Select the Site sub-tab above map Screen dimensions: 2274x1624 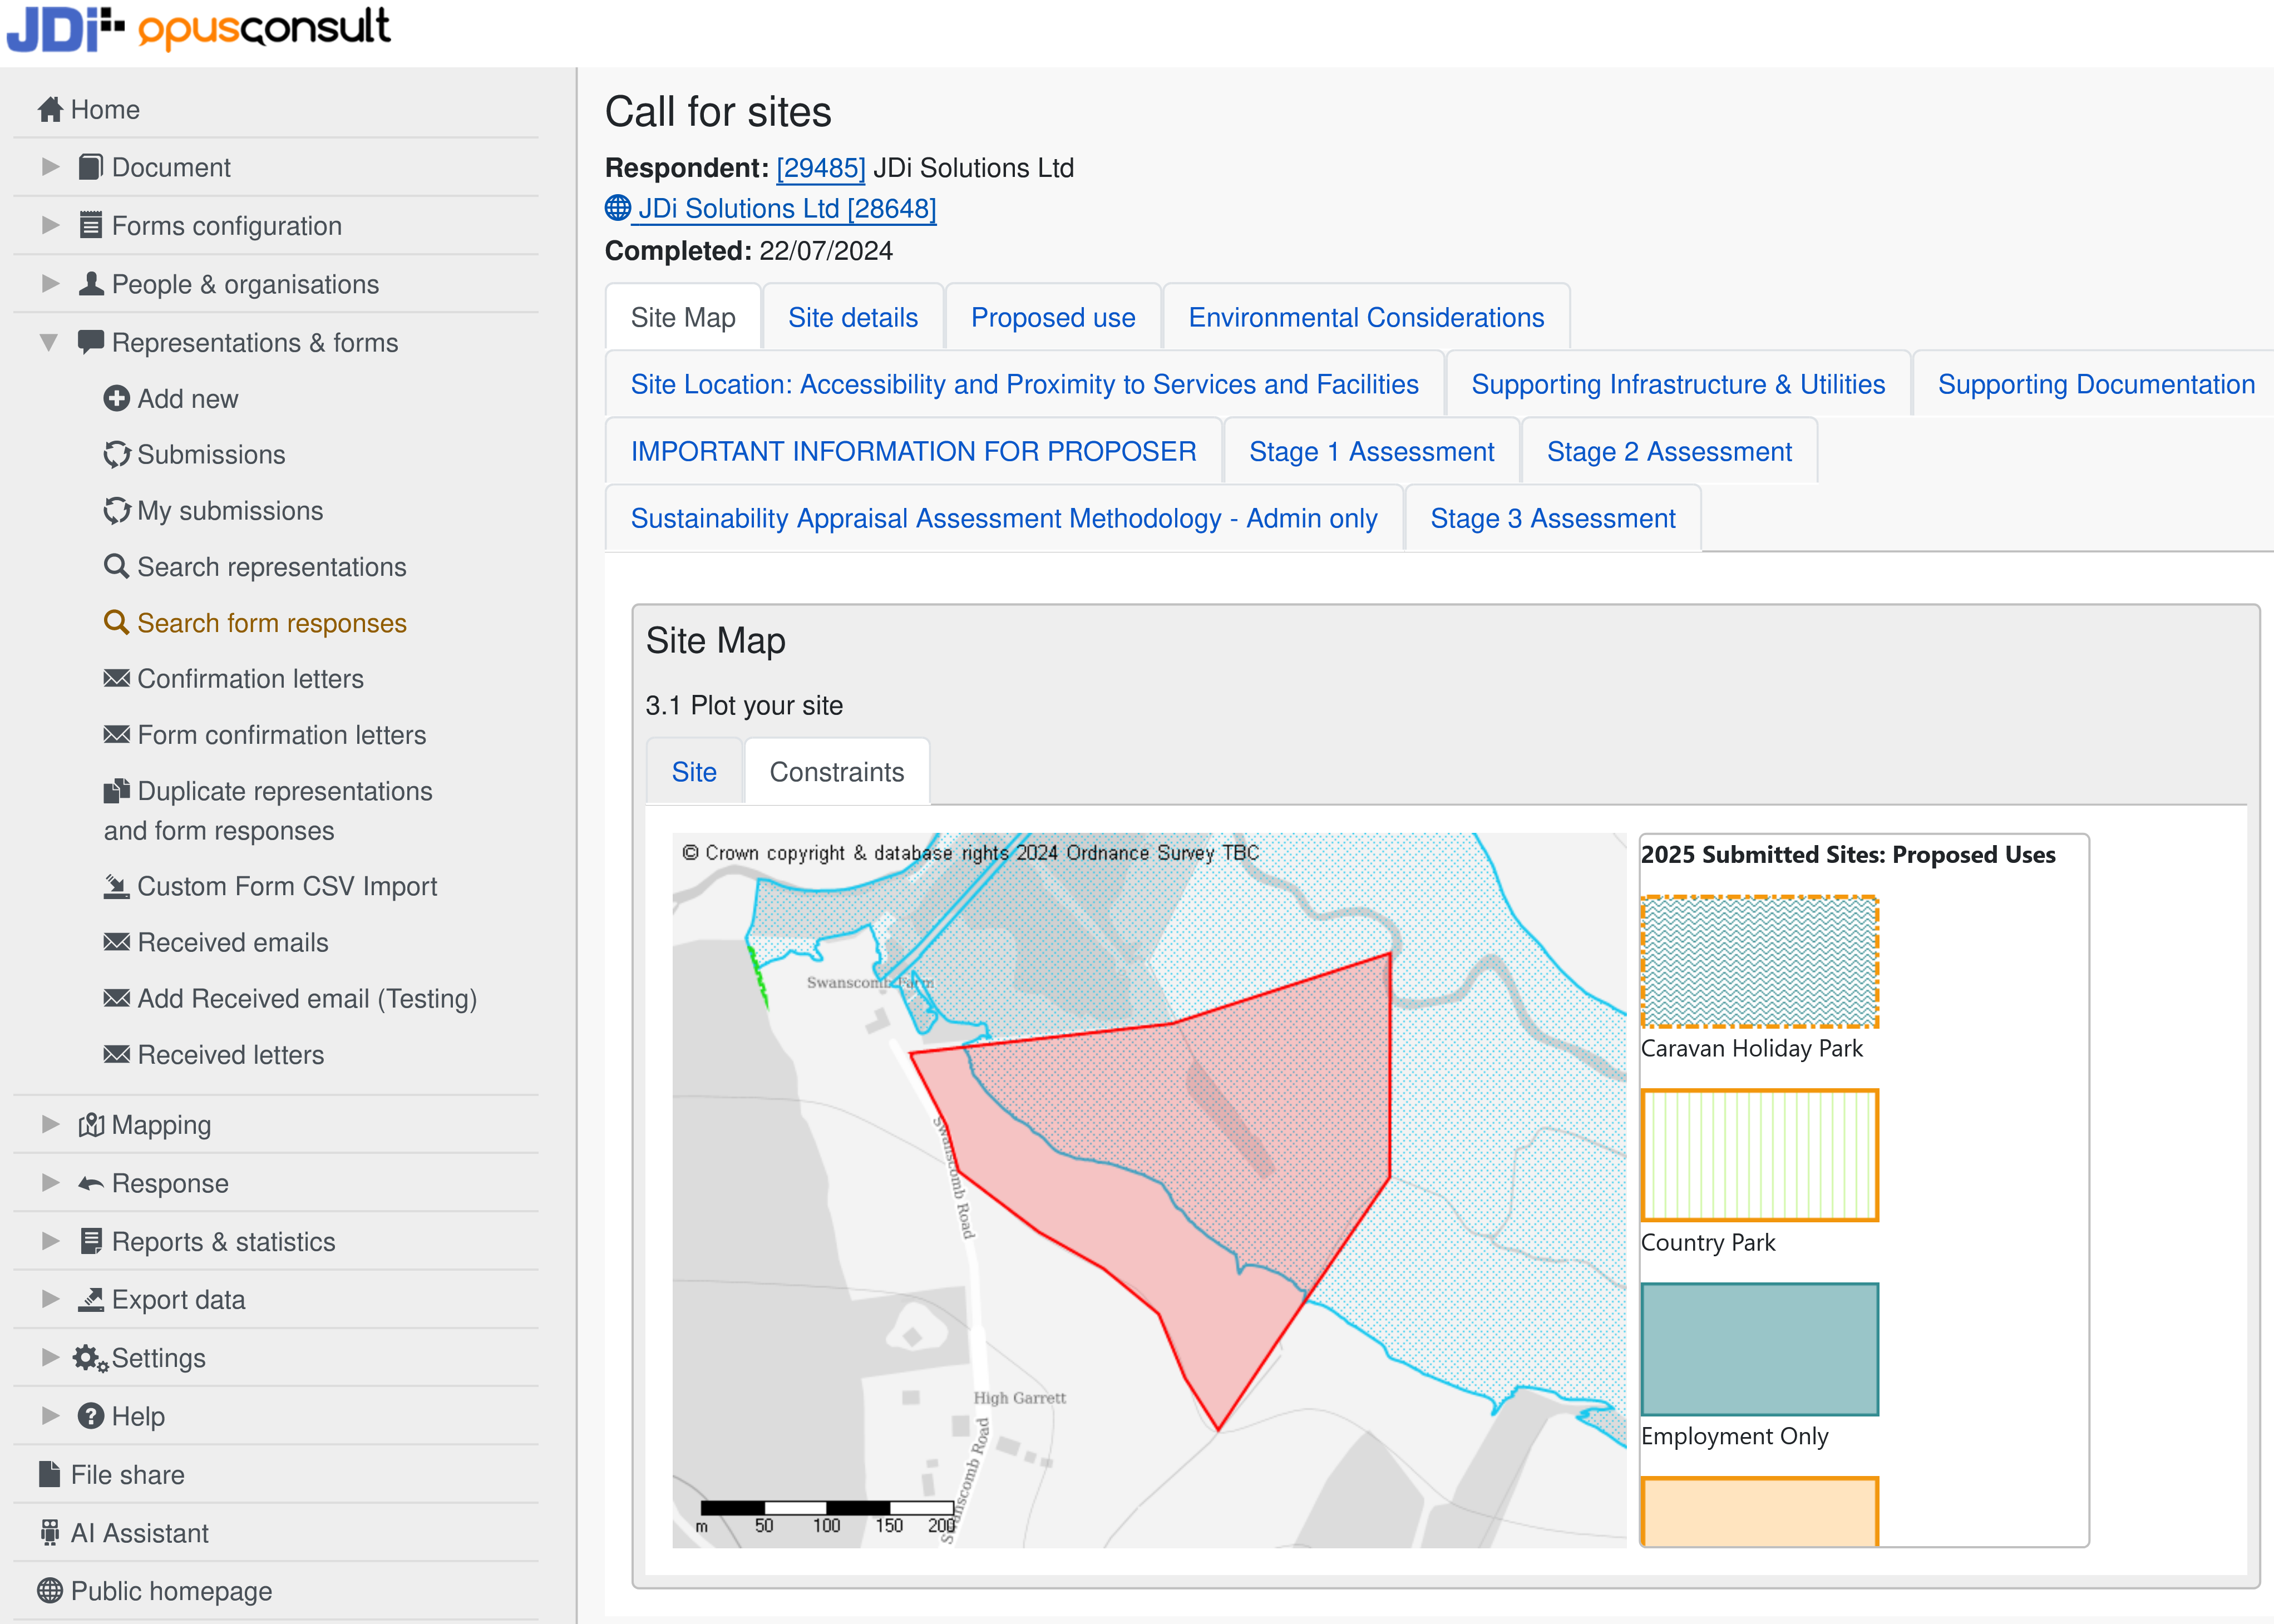[693, 772]
